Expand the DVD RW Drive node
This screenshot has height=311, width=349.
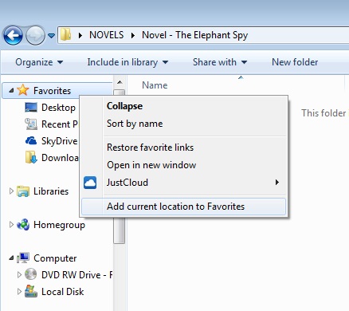coord(19,274)
